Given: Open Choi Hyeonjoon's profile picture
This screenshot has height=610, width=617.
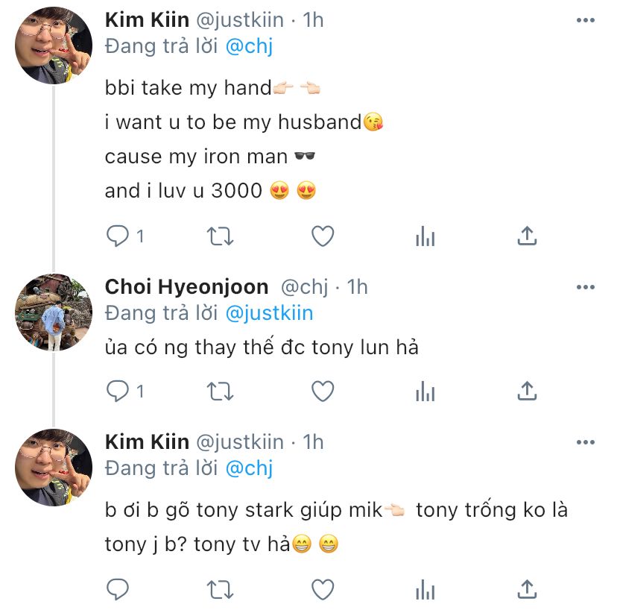Looking at the screenshot, I should point(53,313).
